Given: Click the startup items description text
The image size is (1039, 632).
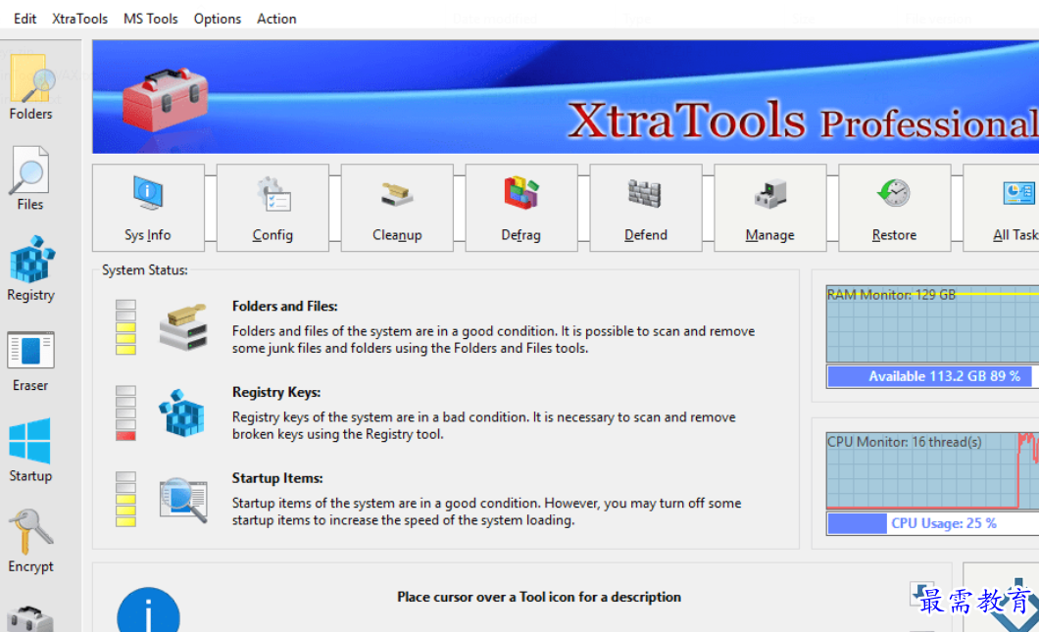Looking at the screenshot, I should (x=486, y=511).
